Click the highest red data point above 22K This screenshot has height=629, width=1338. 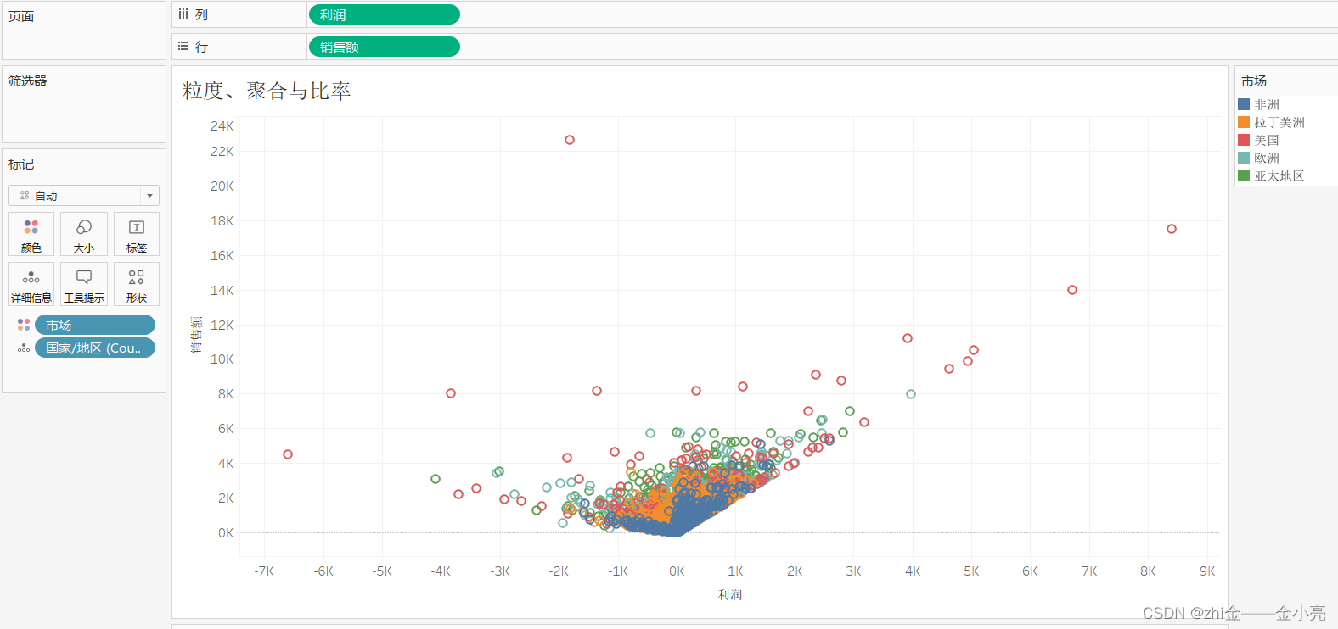570,140
